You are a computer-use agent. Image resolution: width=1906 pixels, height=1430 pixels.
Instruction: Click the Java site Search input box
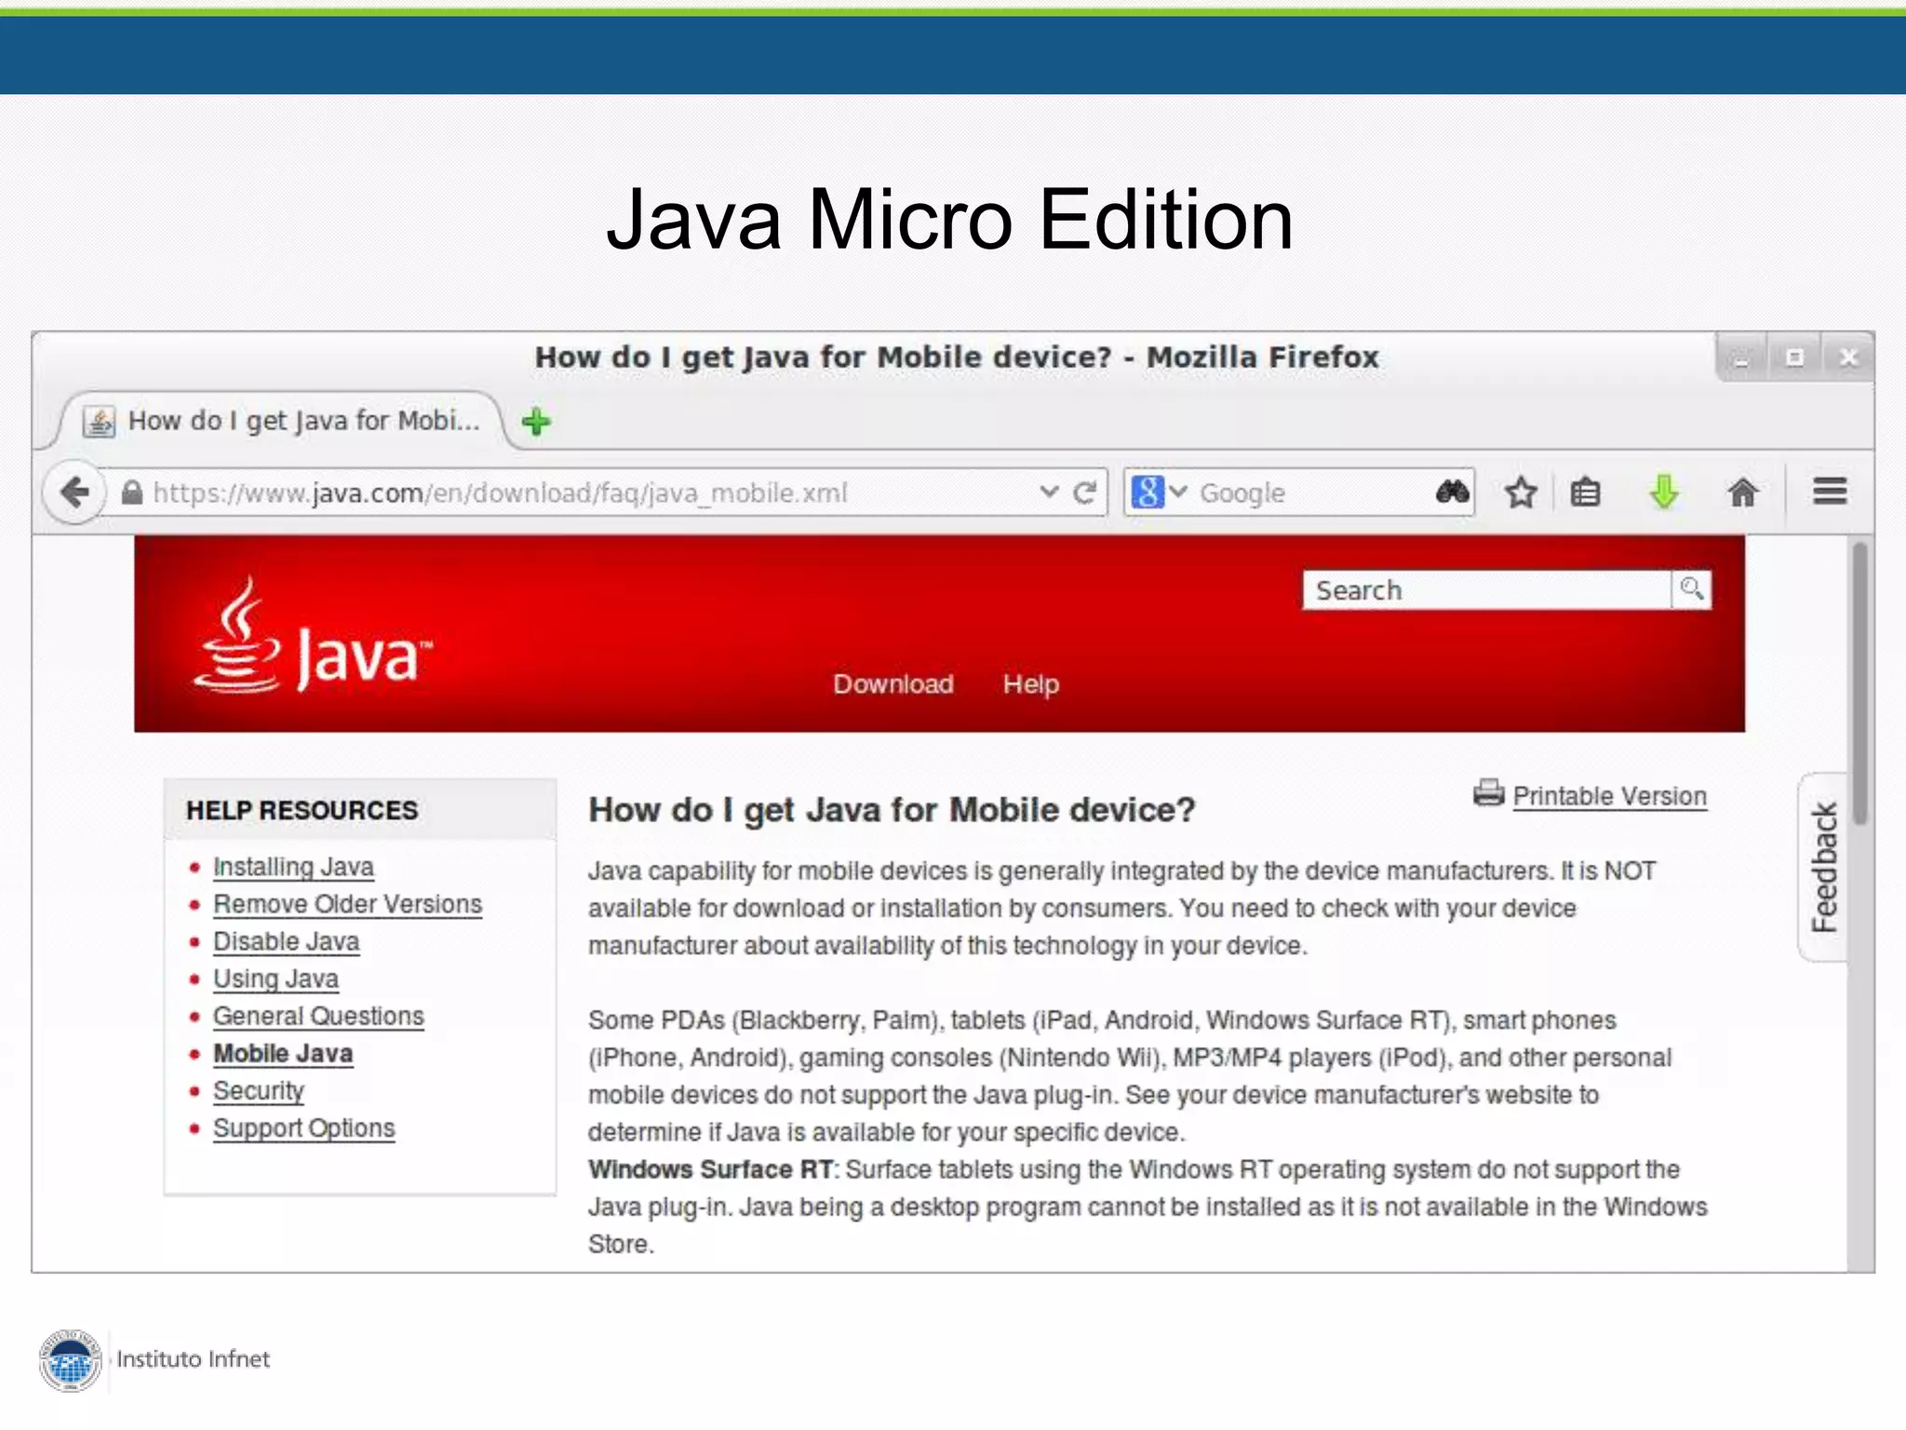tap(1486, 590)
